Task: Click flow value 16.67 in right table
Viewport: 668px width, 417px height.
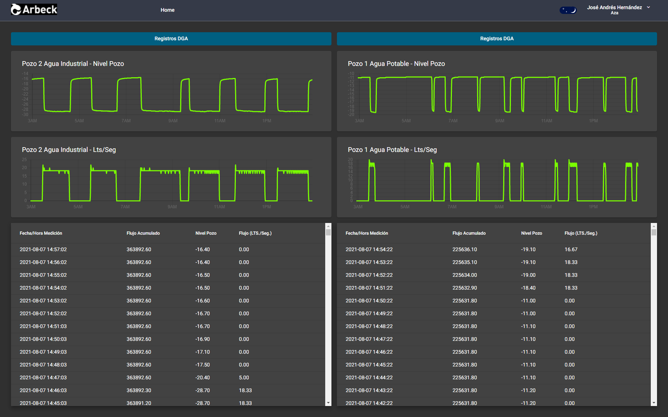Action: (x=571, y=249)
